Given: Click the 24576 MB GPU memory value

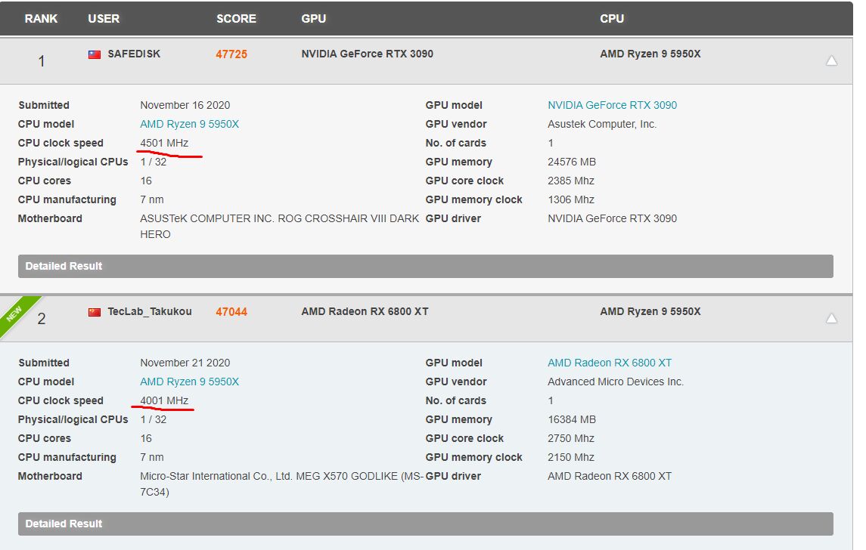Looking at the screenshot, I should tap(572, 162).
